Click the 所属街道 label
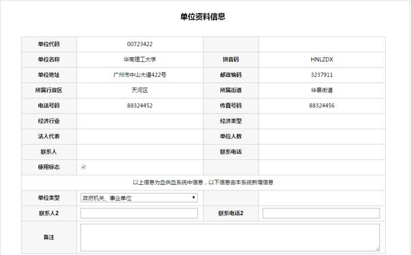This screenshot has height=255, width=411. tap(231, 90)
